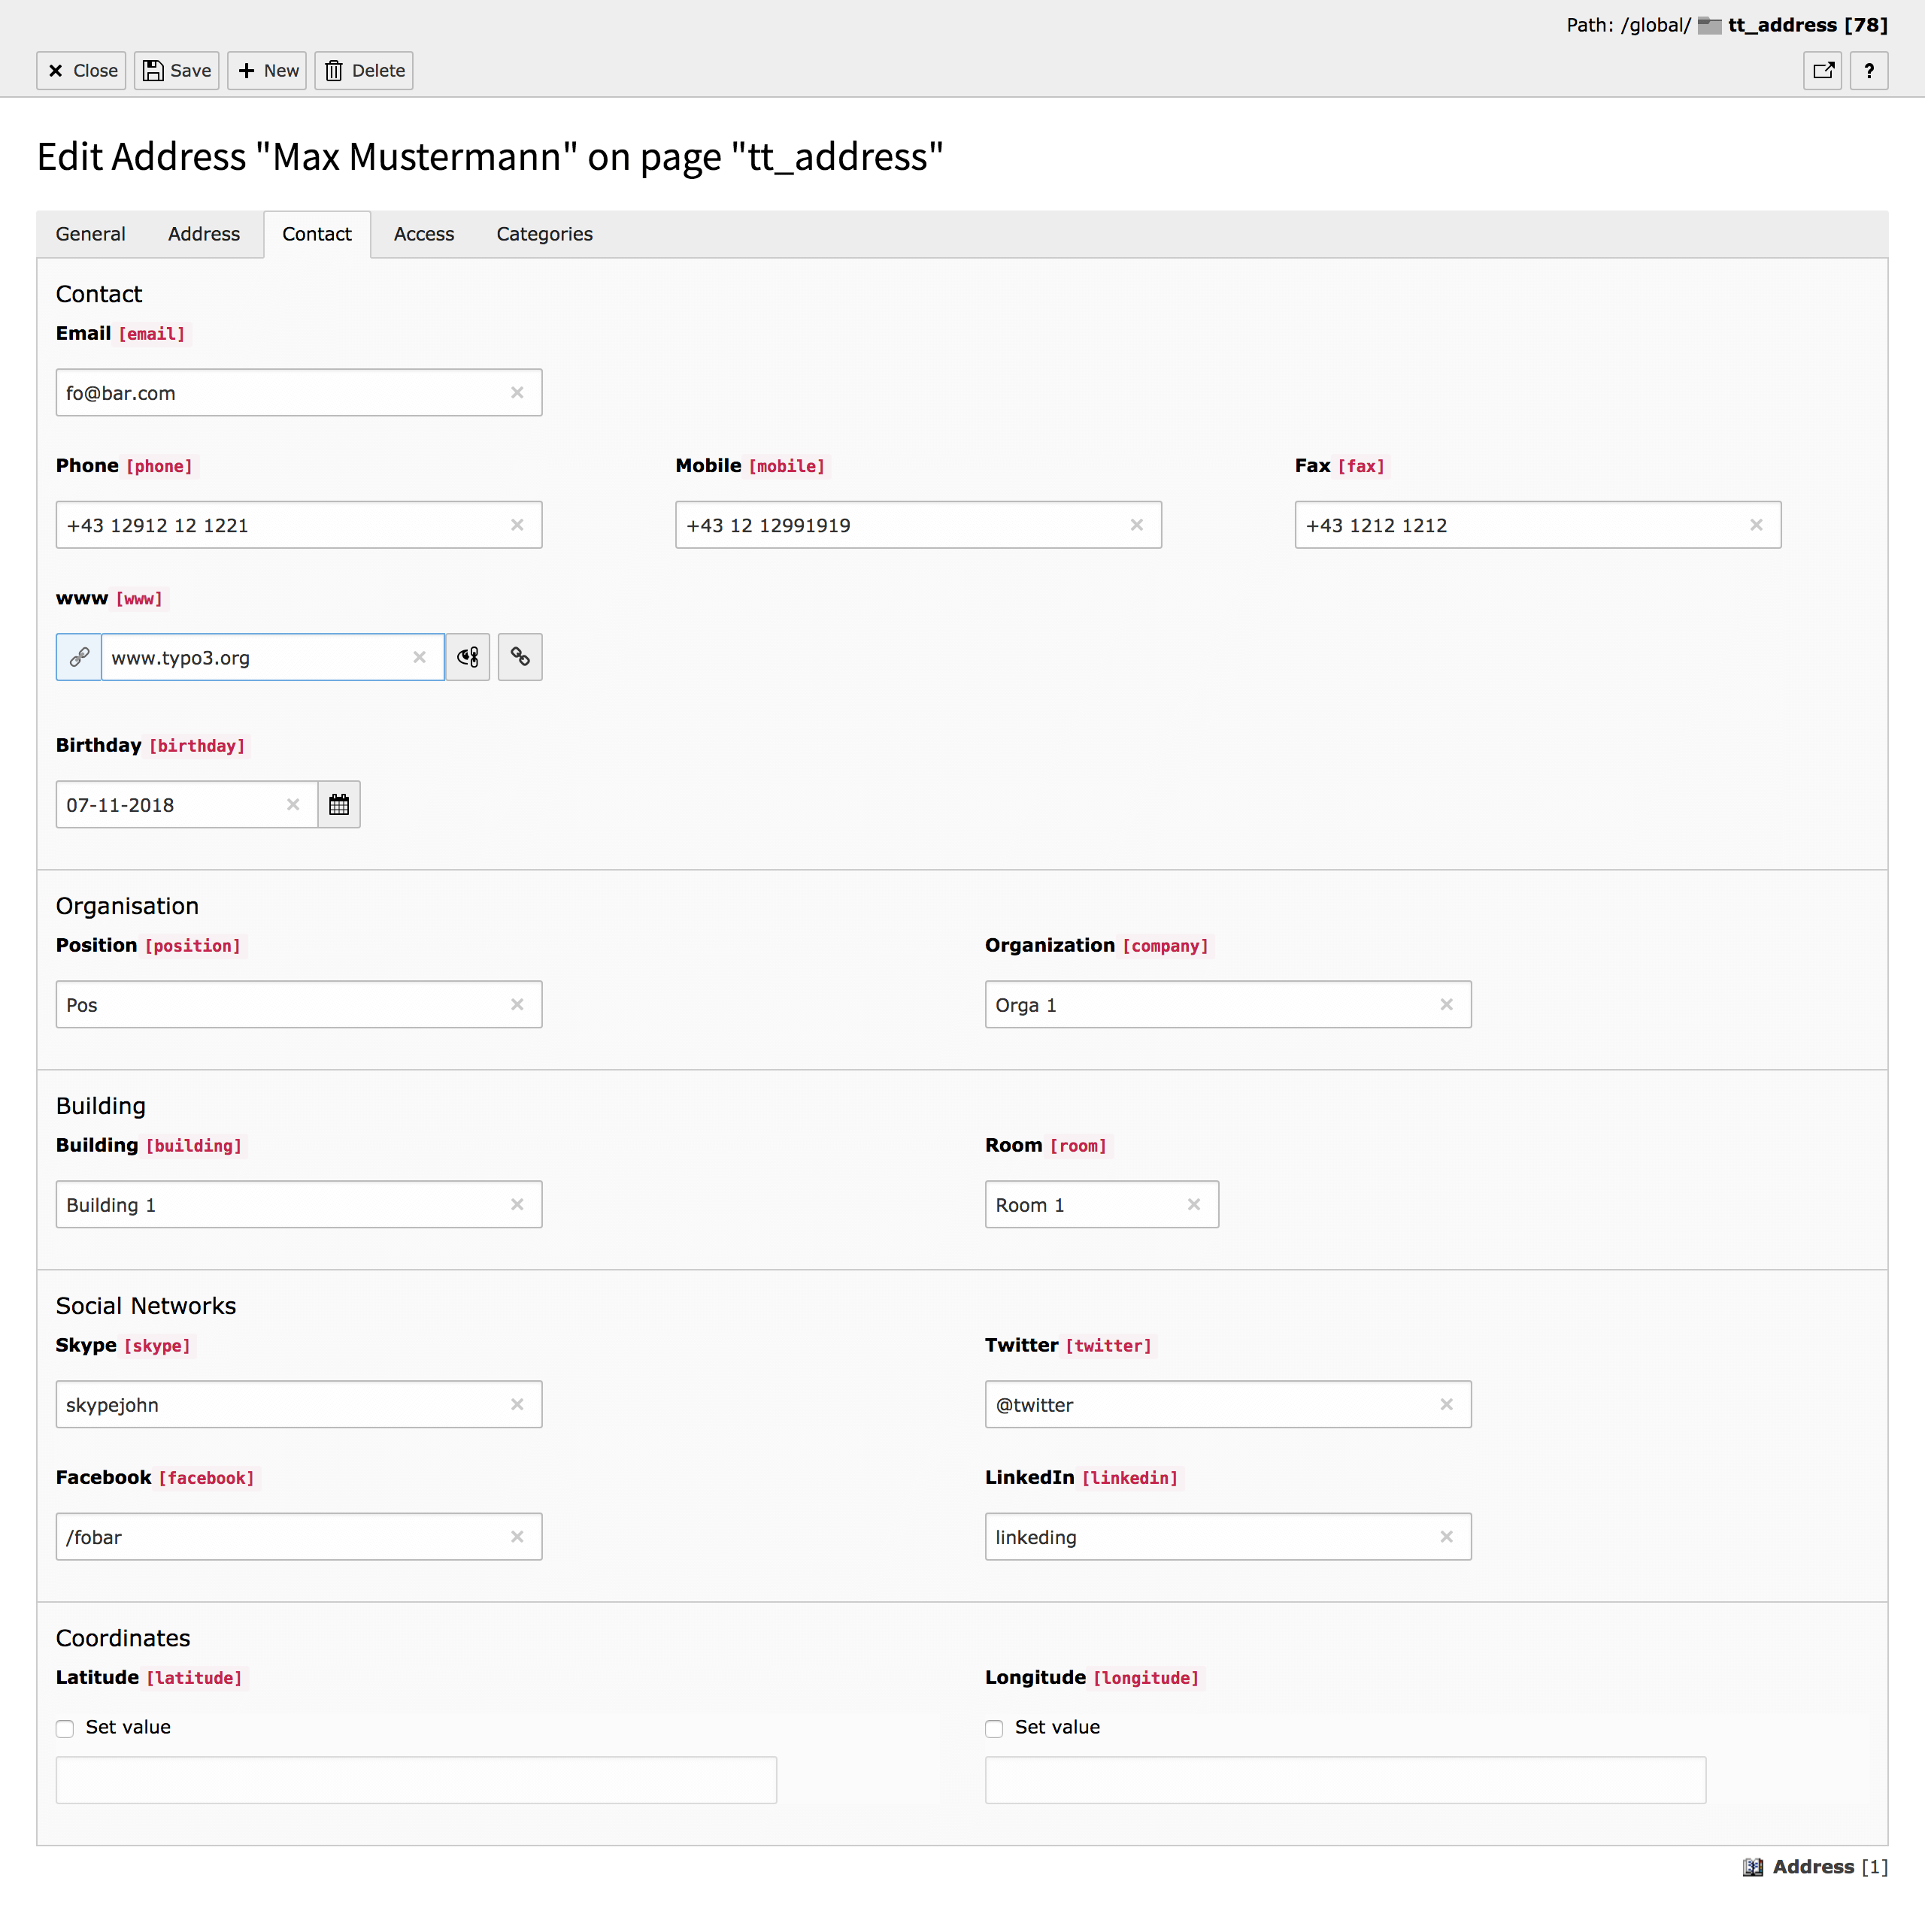Switch to the Access tab
The height and width of the screenshot is (1932, 1925).
click(423, 234)
